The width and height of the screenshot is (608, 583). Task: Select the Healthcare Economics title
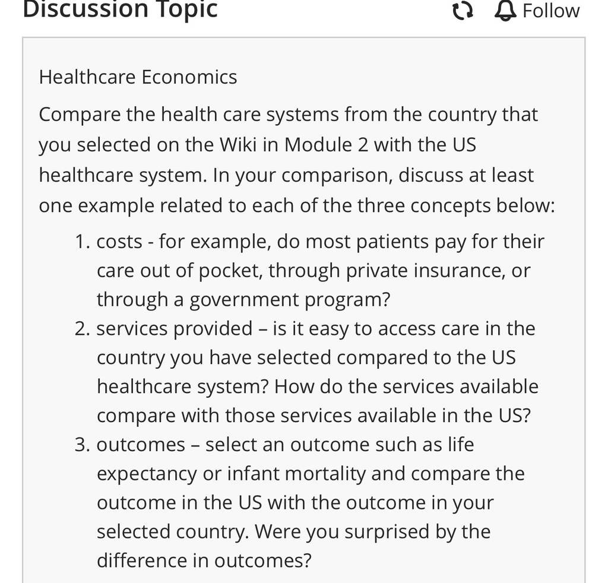click(138, 77)
